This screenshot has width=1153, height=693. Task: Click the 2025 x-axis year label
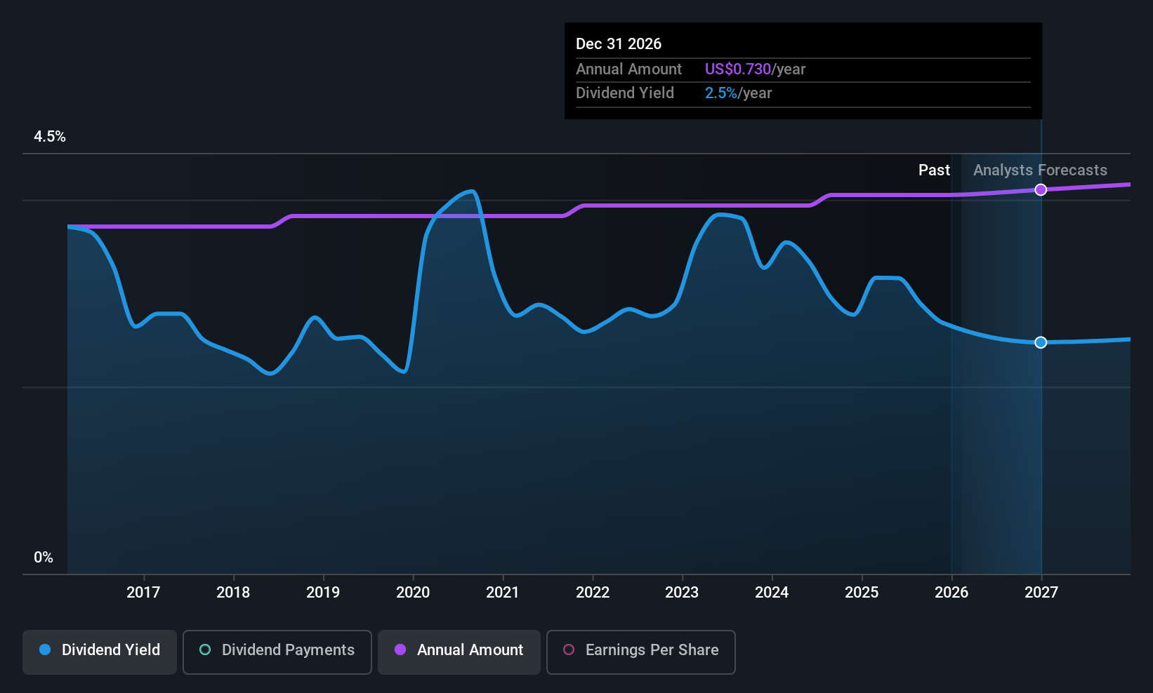862,593
